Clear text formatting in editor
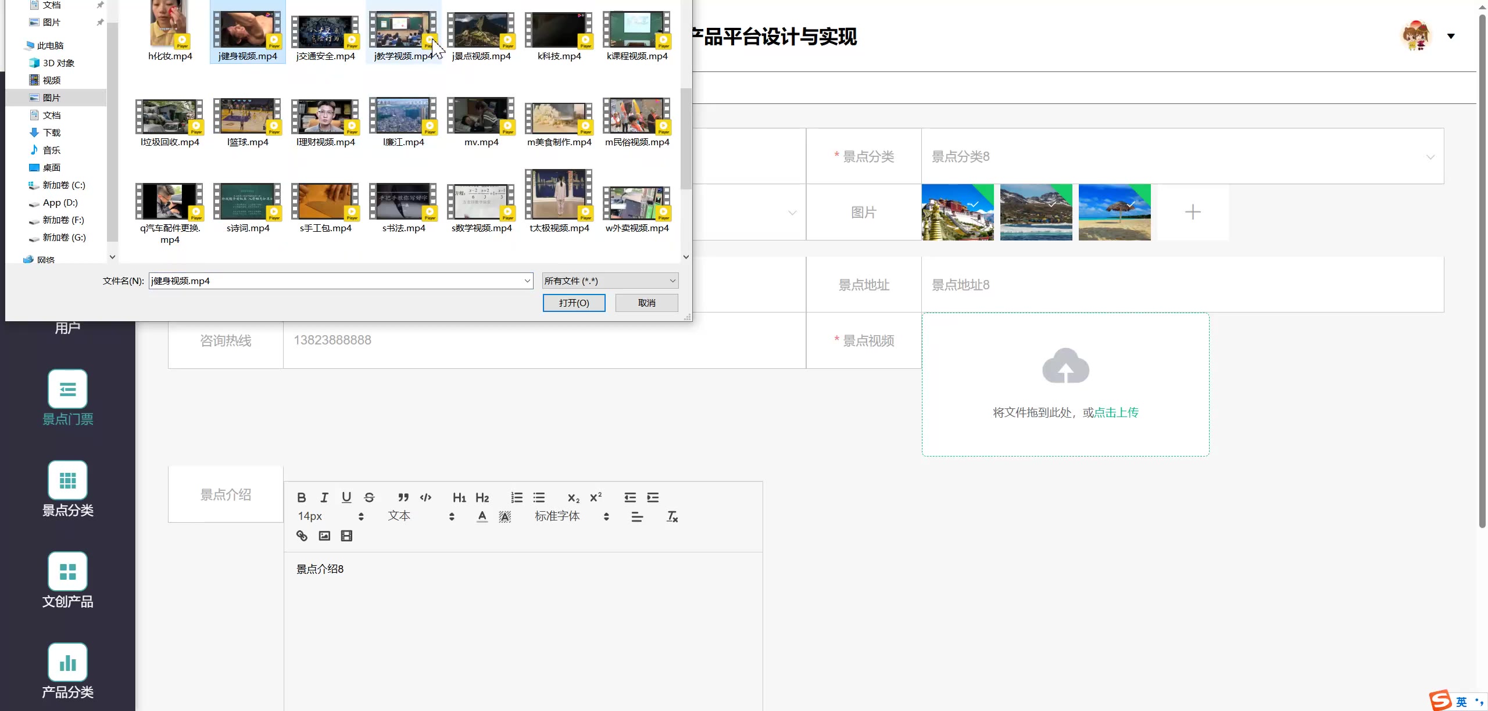Screen dimensions: 1488x711 pos(672,516)
